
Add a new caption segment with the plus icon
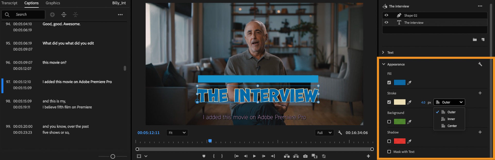click(x=52, y=15)
